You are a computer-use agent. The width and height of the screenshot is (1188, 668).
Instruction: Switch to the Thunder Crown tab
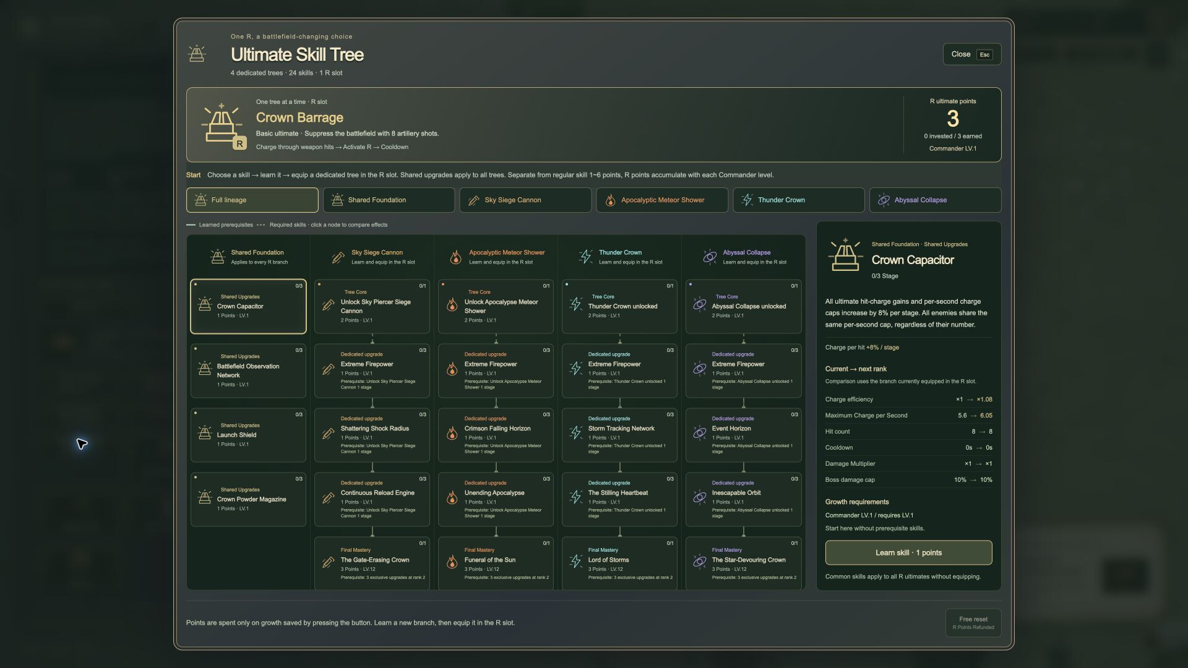(x=799, y=200)
